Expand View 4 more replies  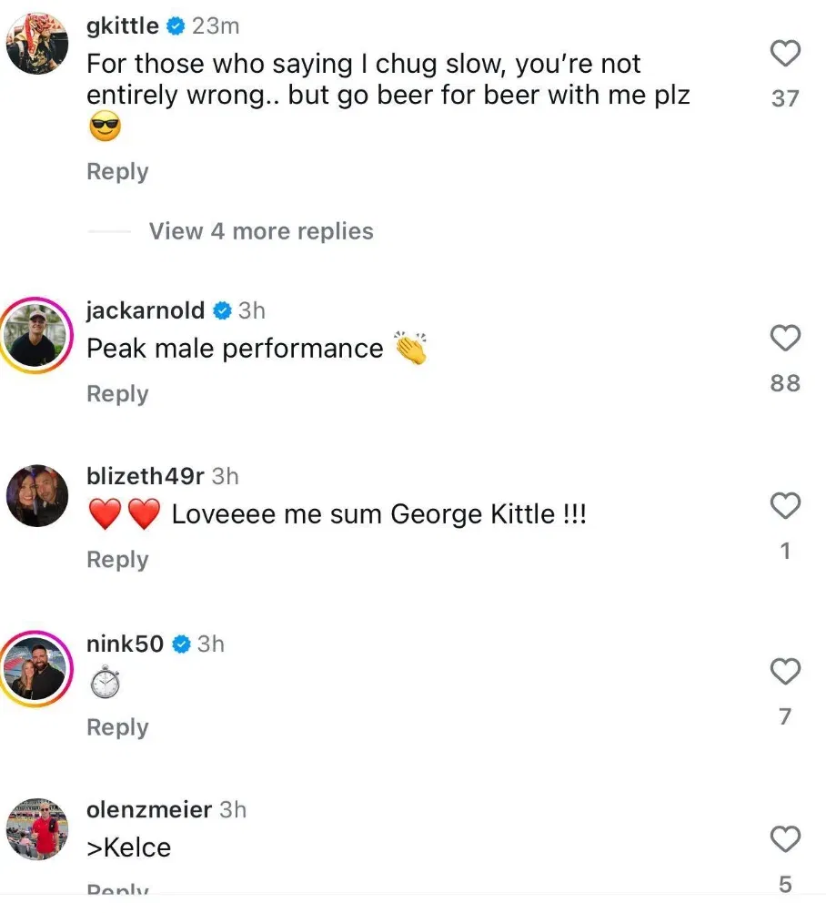[x=261, y=231]
